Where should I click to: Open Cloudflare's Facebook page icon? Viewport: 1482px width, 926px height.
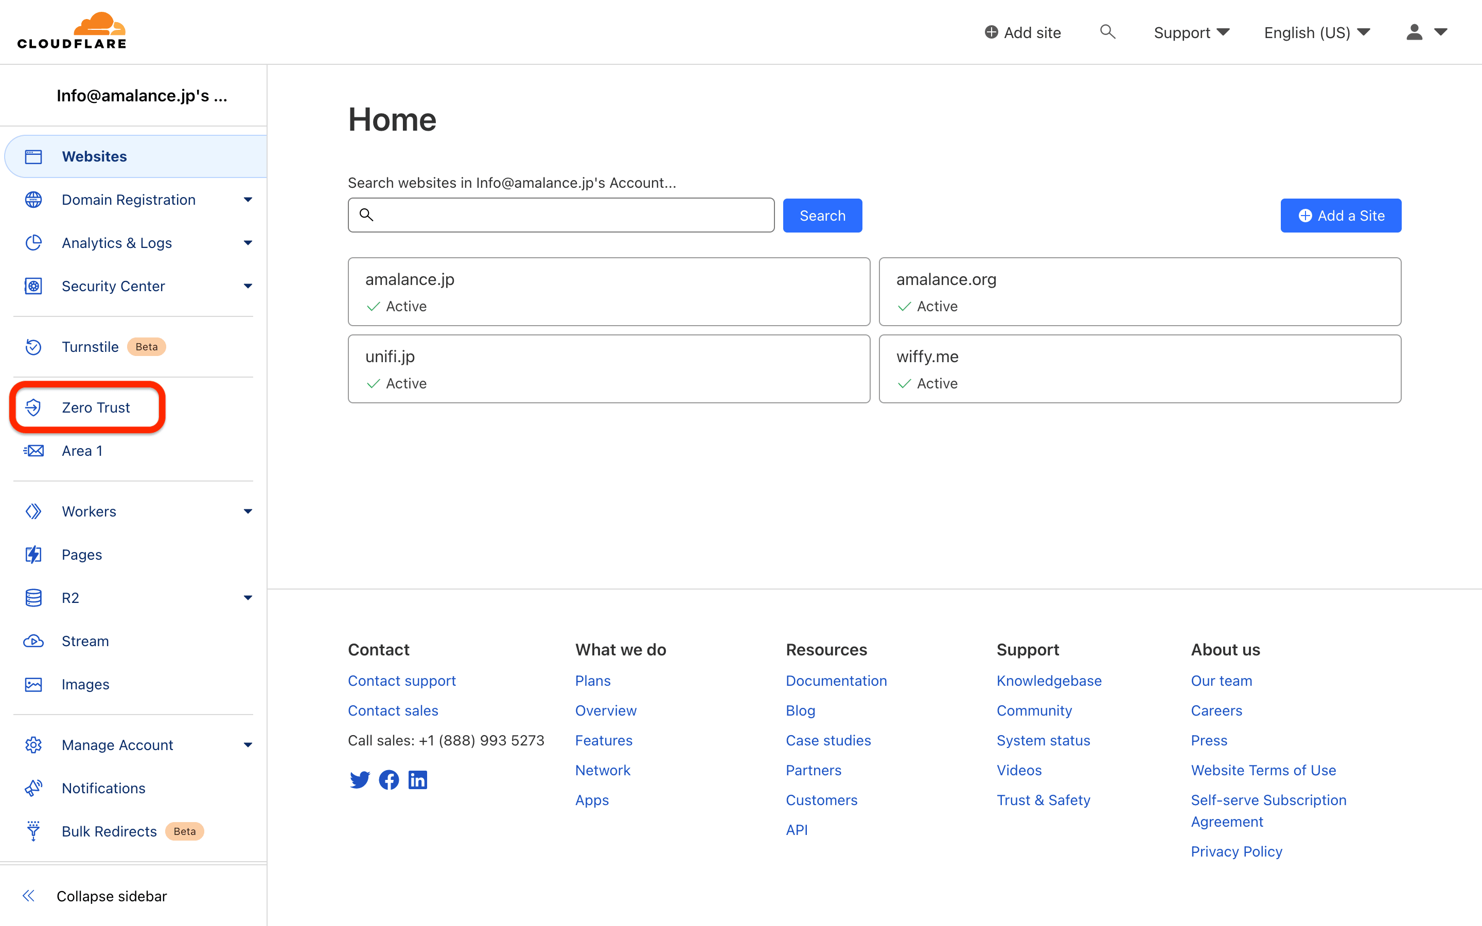pos(389,779)
